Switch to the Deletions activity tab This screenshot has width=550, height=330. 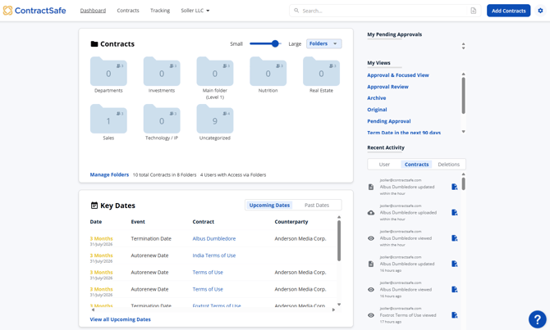[x=448, y=165]
